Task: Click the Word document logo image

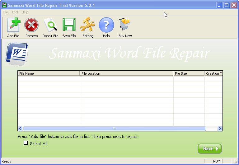Action: (17, 54)
